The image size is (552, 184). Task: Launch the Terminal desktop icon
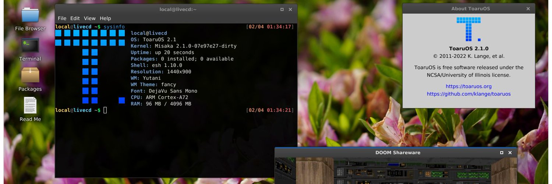[x=30, y=50]
